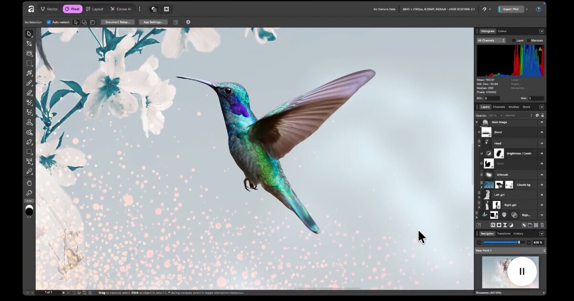Click the Export PNG button
Screen dimensions: 574x301
click(511, 9)
